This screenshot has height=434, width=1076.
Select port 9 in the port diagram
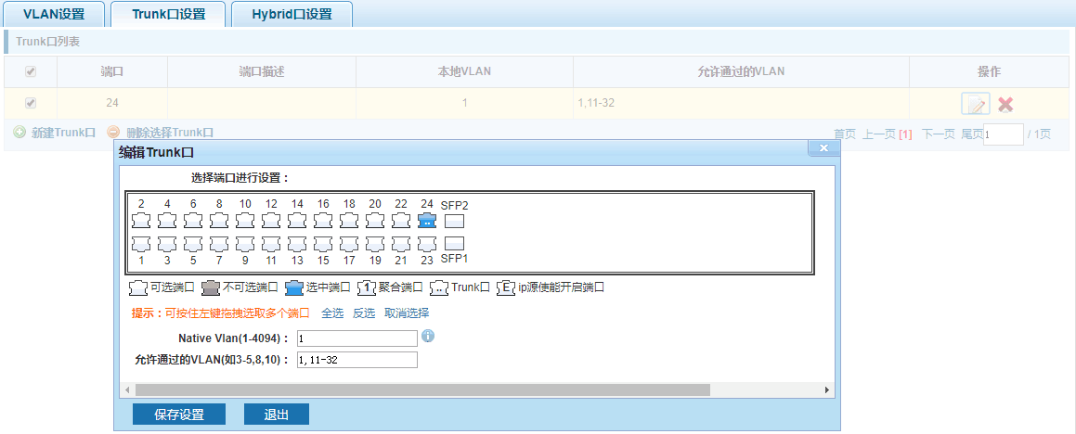[x=245, y=244]
